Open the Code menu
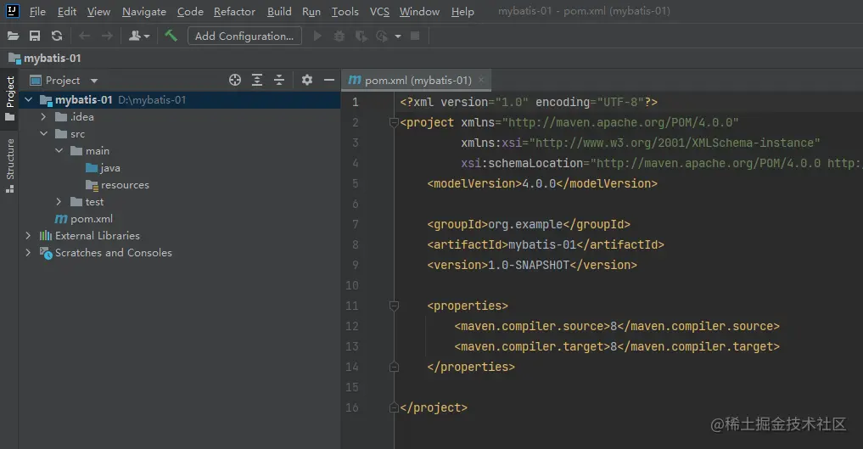This screenshot has height=449, width=863. click(190, 12)
